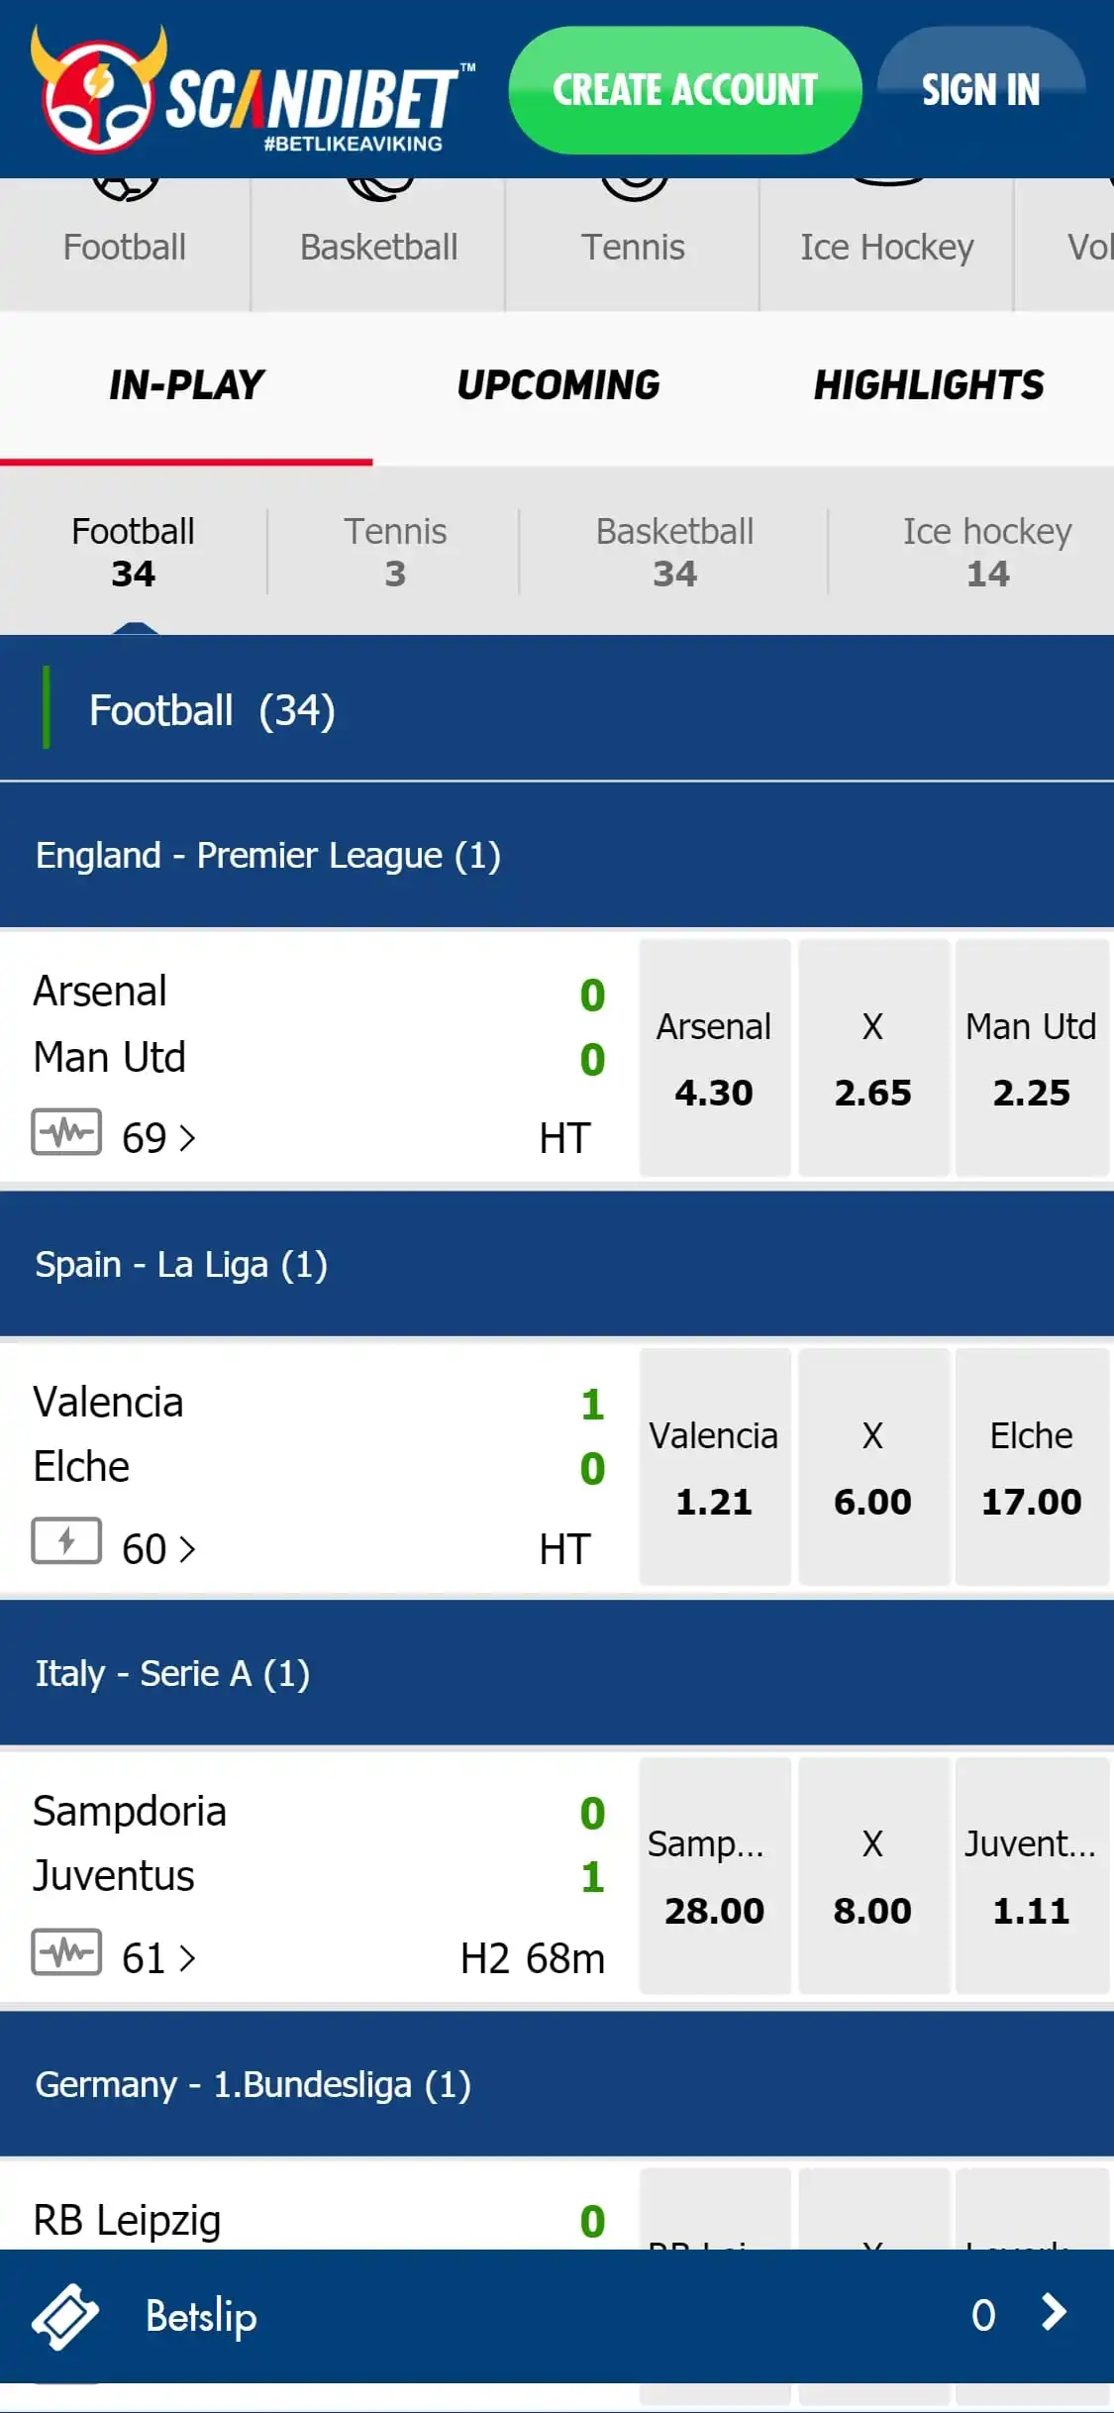
Task: Expand the Betslip with right arrow
Action: point(1055,2313)
